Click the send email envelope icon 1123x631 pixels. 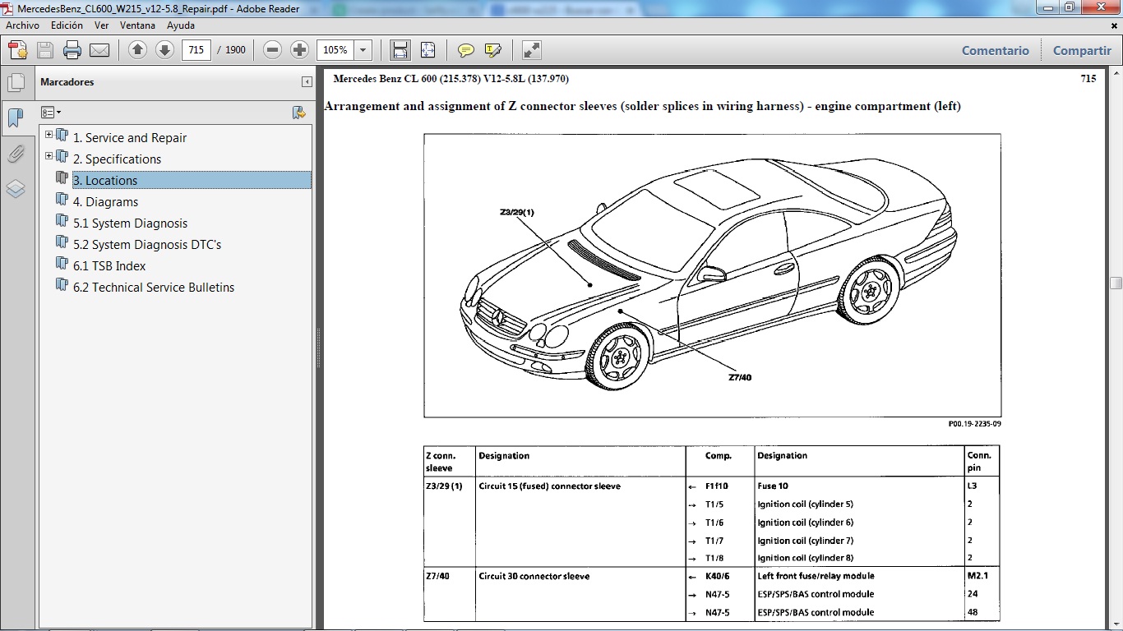click(x=99, y=50)
